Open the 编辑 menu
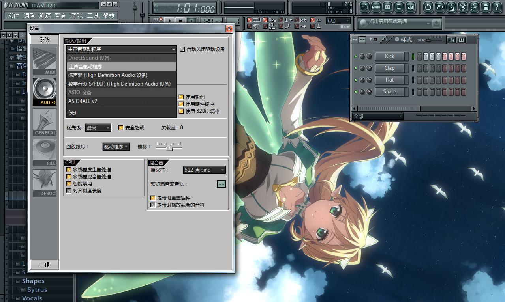505x302 pixels. [29, 15]
